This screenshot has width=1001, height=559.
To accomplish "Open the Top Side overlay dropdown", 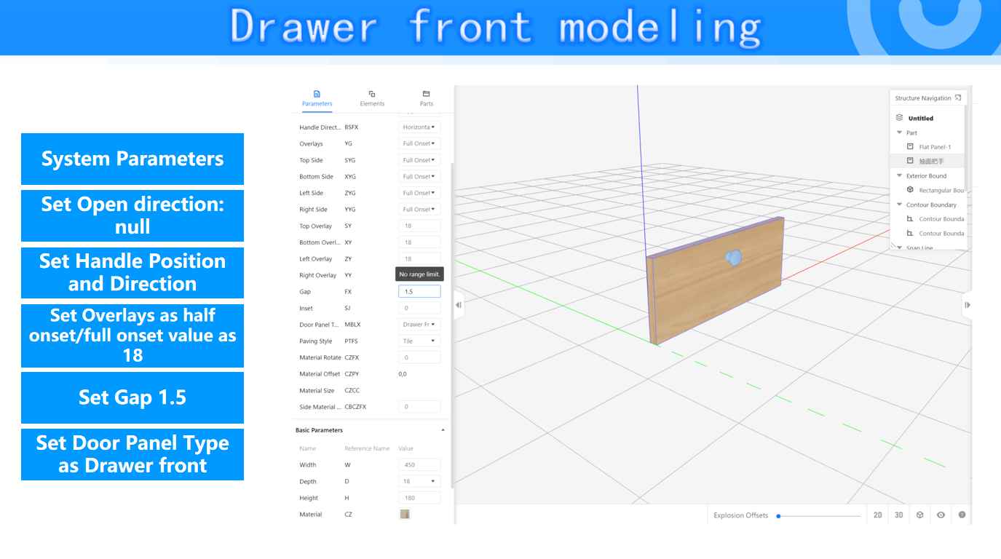I will [419, 160].
